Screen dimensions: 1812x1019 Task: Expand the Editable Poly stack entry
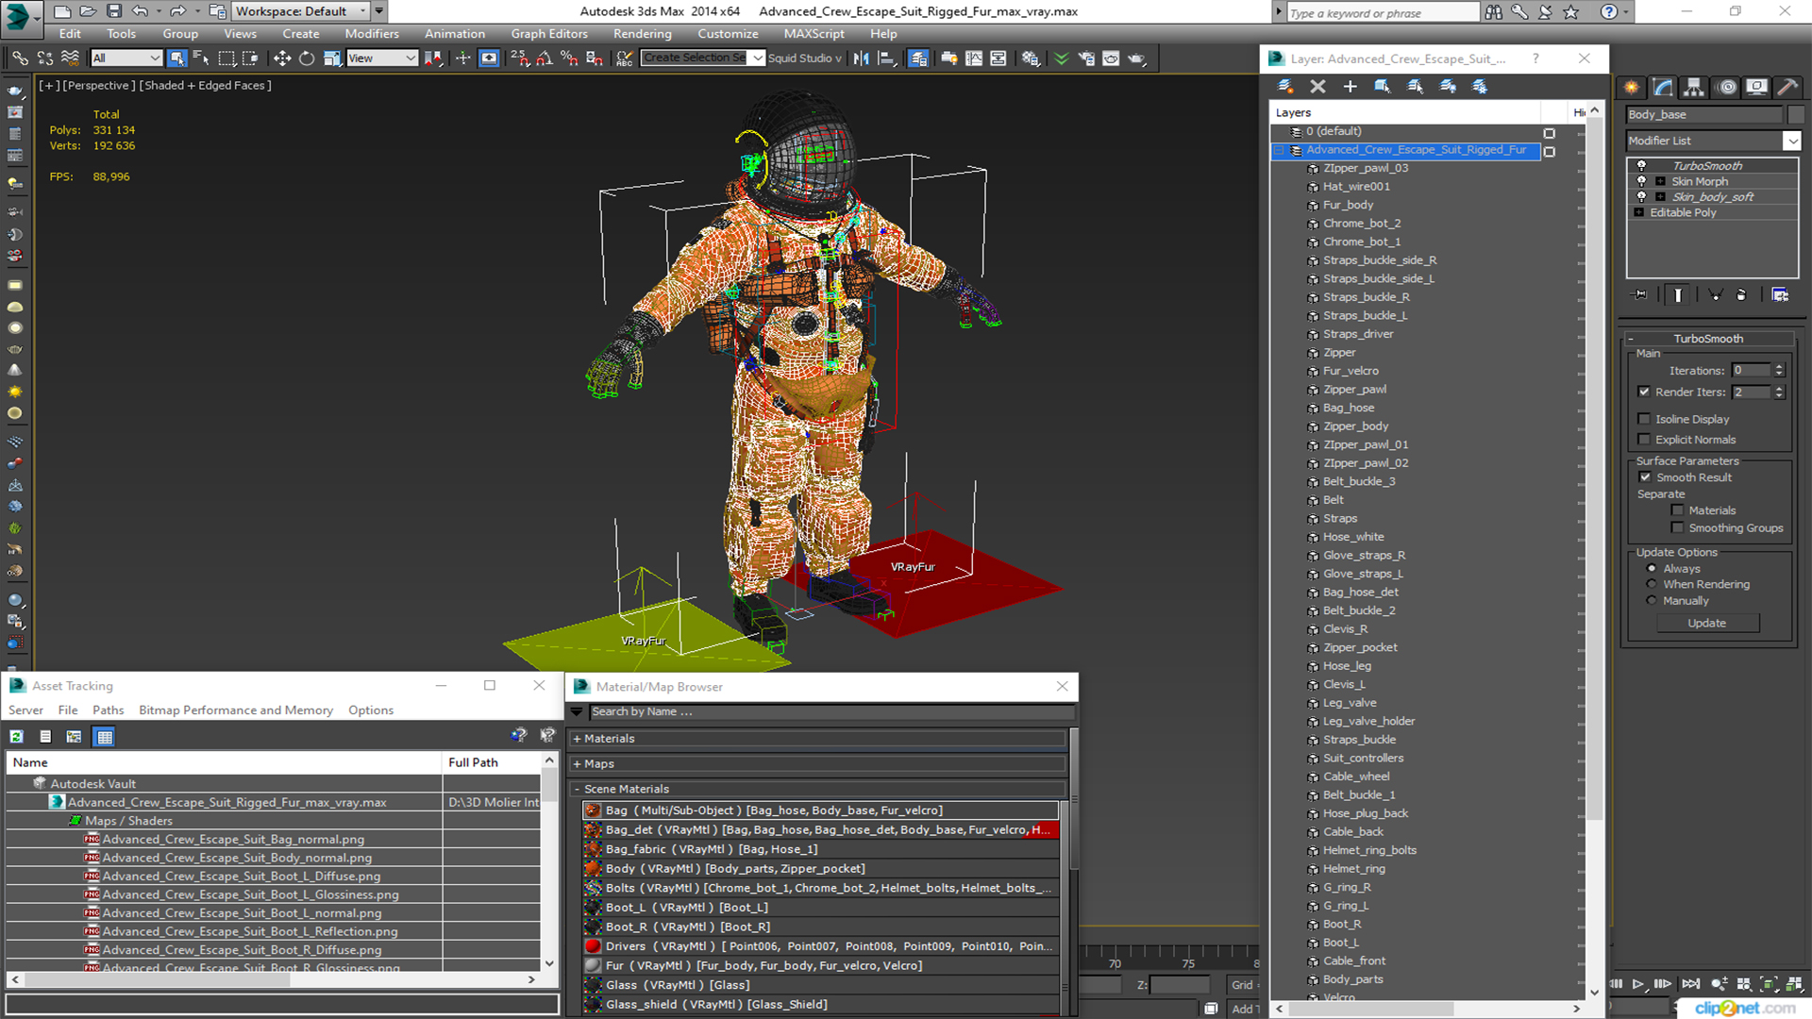tap(1639, 212)
